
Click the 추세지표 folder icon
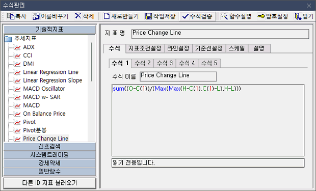point(8,39)
